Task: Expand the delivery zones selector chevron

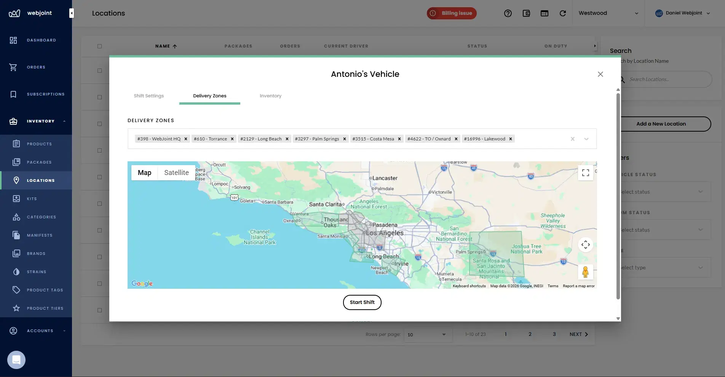Action: tap(586, 139)
